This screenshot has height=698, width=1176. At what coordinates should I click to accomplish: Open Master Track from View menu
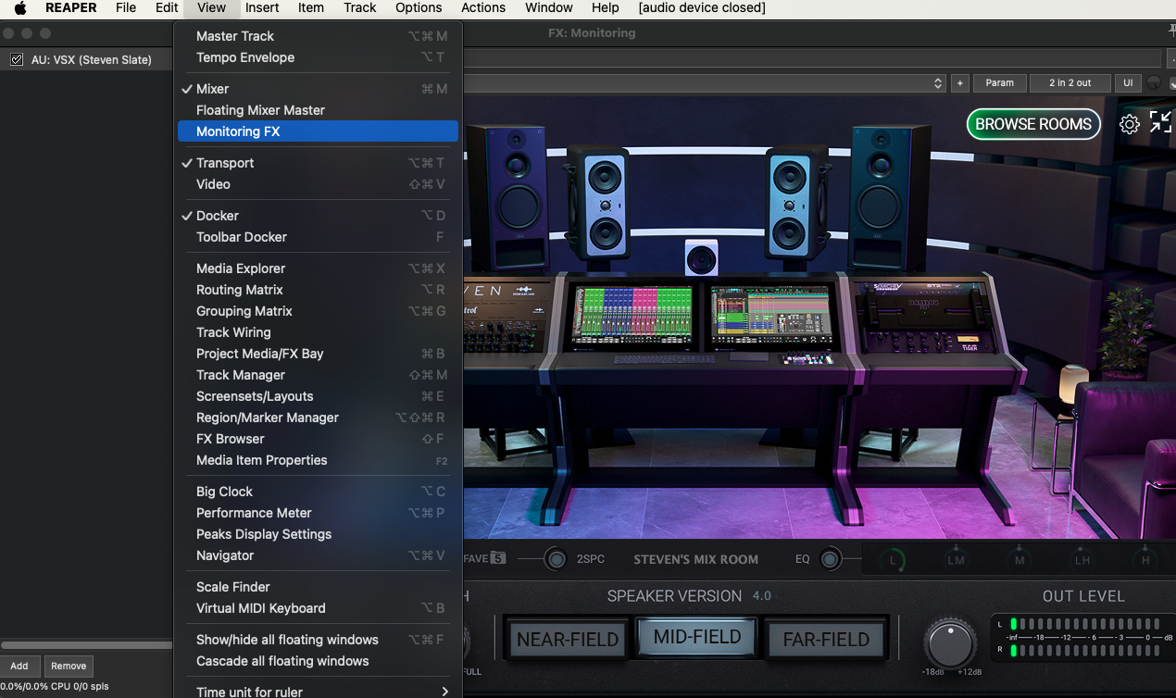(318, 36)
